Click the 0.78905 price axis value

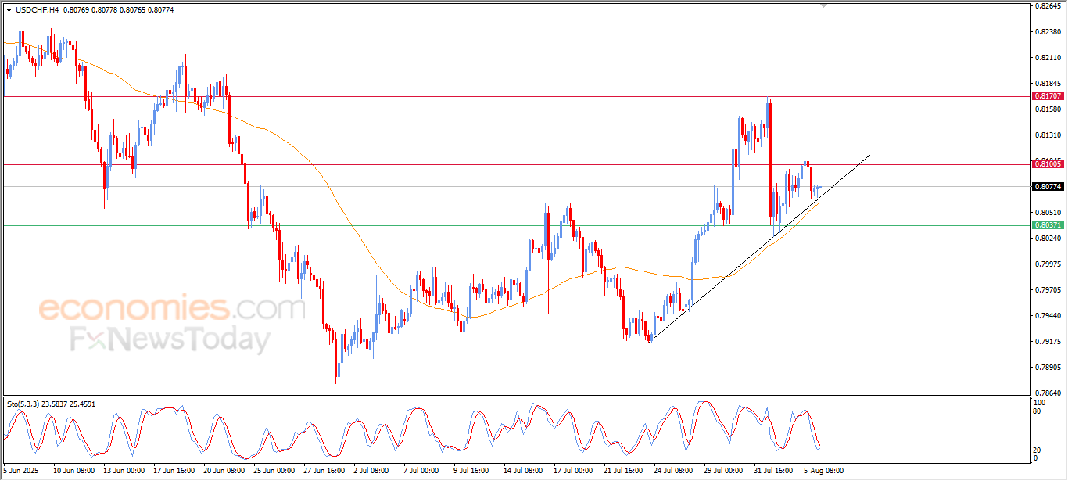[x=1048, y=367]
